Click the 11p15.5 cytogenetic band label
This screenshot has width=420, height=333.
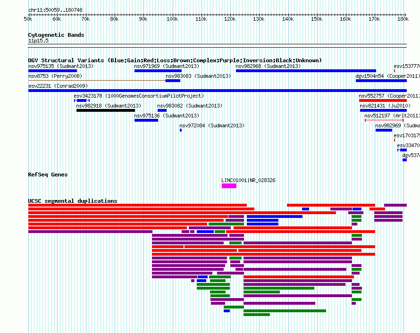pos(38,41)
